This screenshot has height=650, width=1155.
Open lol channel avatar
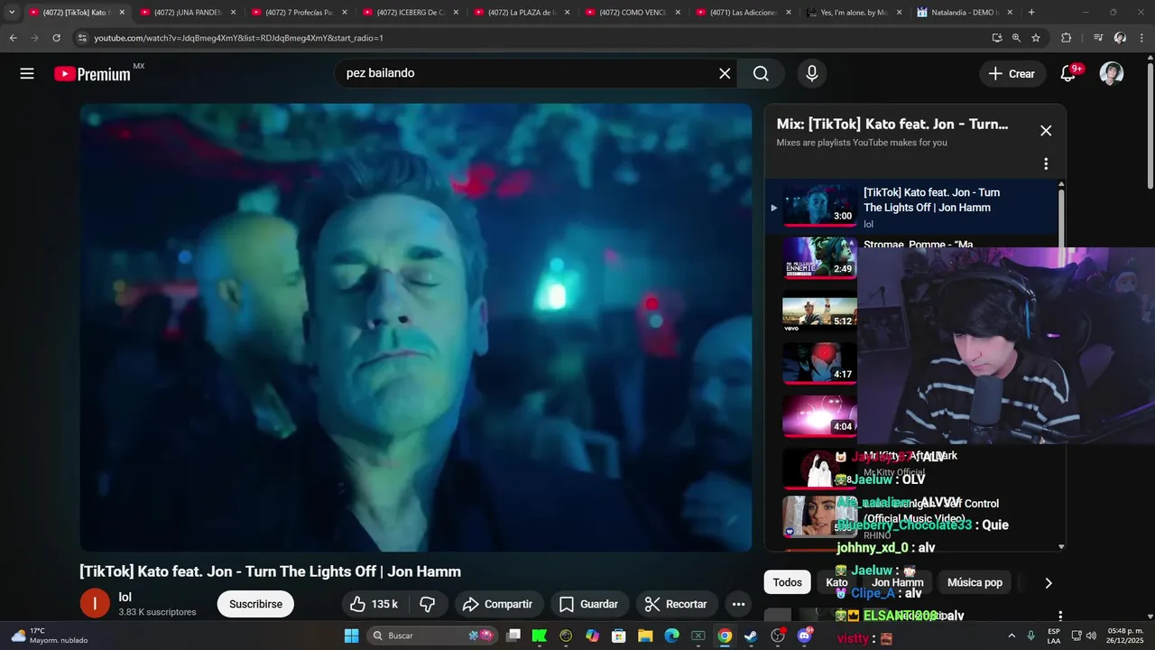click(x=95, y=604)
